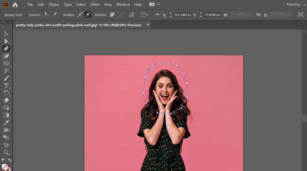Open the align anchor points dropdown
This screenshot has height=171, width=307.
(x=145, y=14)
